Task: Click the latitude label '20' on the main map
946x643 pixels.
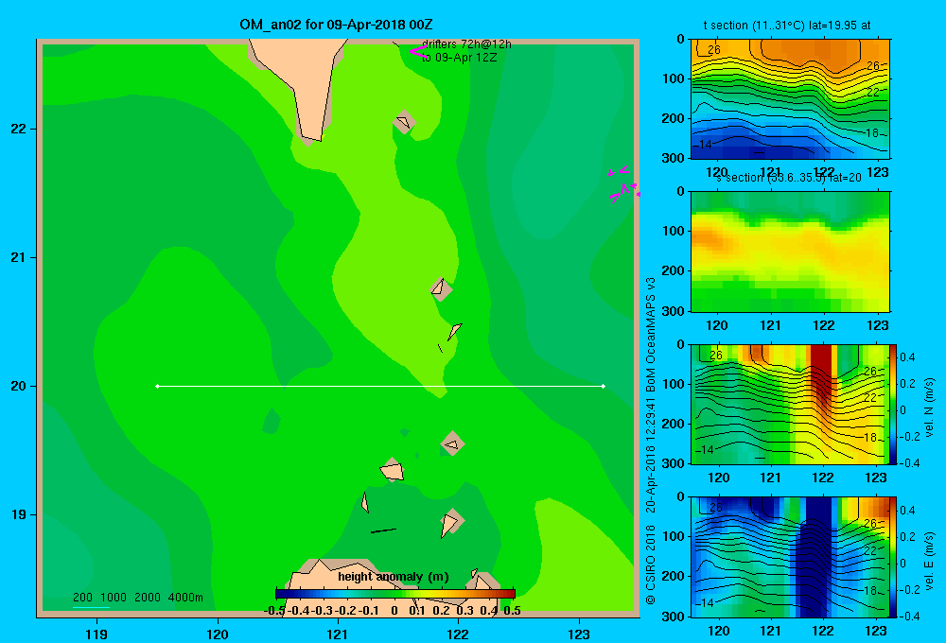Action: coord(19,386)
